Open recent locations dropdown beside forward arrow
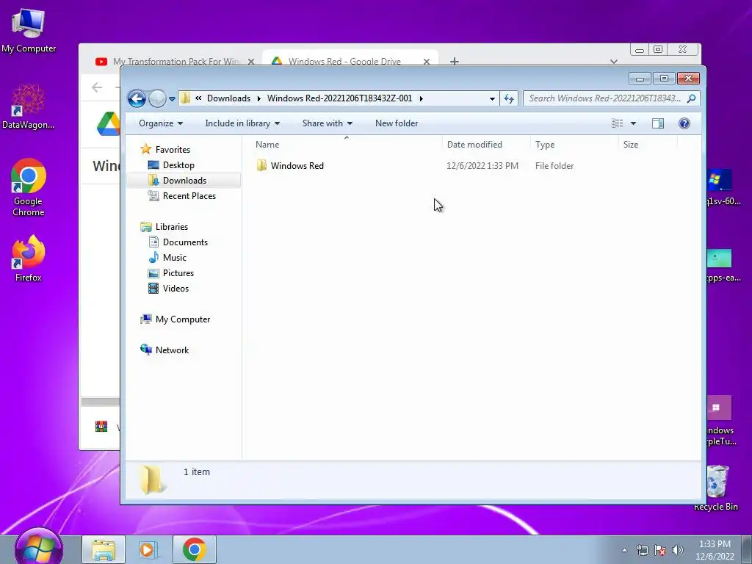Image resolution: width=752 pixels, height=564 pixels. [x=172, y=99]
